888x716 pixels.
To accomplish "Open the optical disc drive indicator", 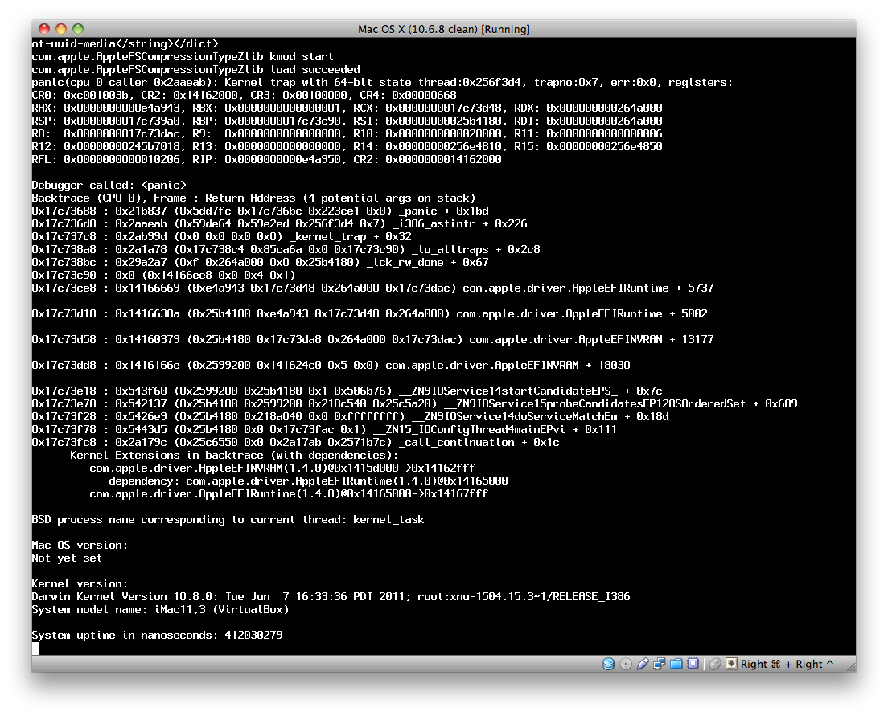I will [626, 664].
